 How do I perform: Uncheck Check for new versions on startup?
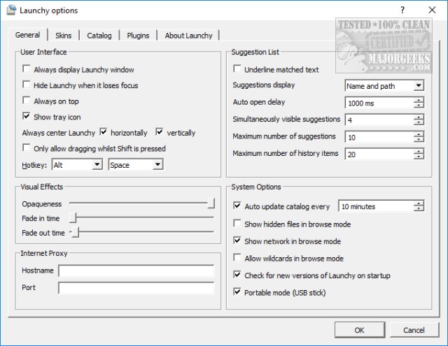(x=237, y=275)
